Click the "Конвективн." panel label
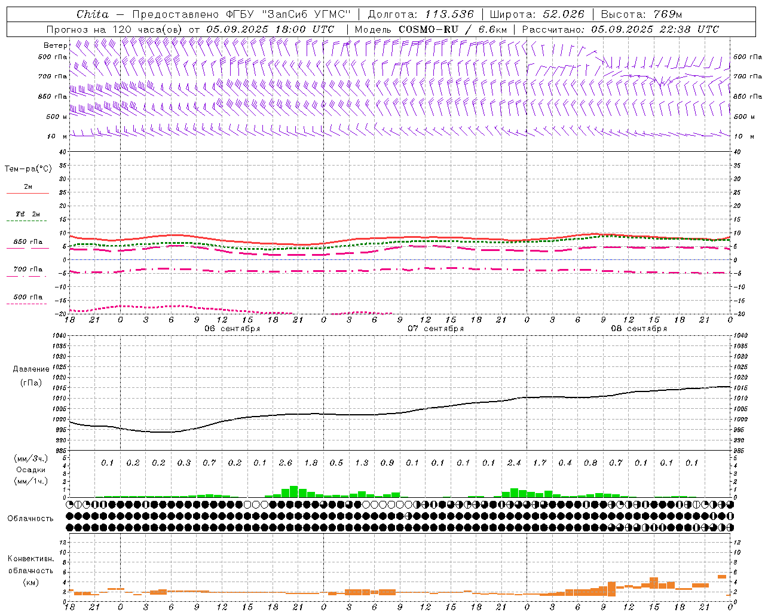The image size is (765, 612). tap(30, 559)
